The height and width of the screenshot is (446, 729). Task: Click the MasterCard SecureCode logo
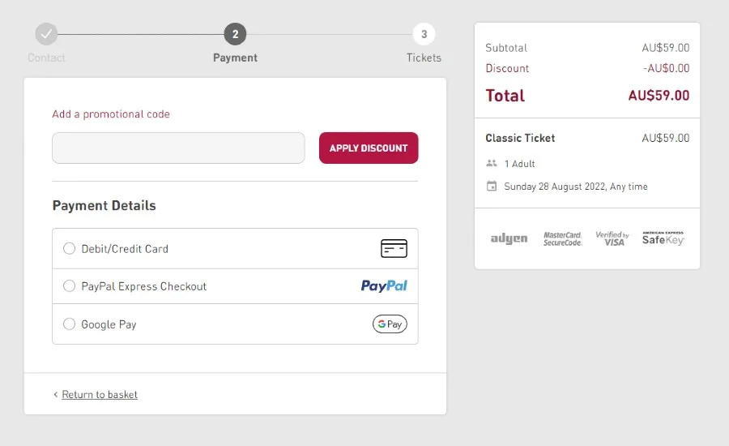(x=562, y=238)
